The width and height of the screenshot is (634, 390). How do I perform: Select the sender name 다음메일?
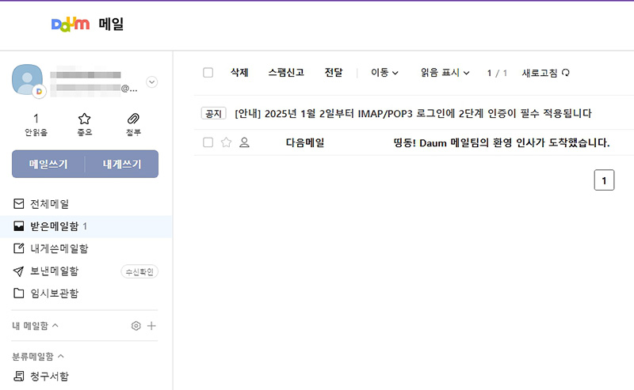(x=305, y=142)
